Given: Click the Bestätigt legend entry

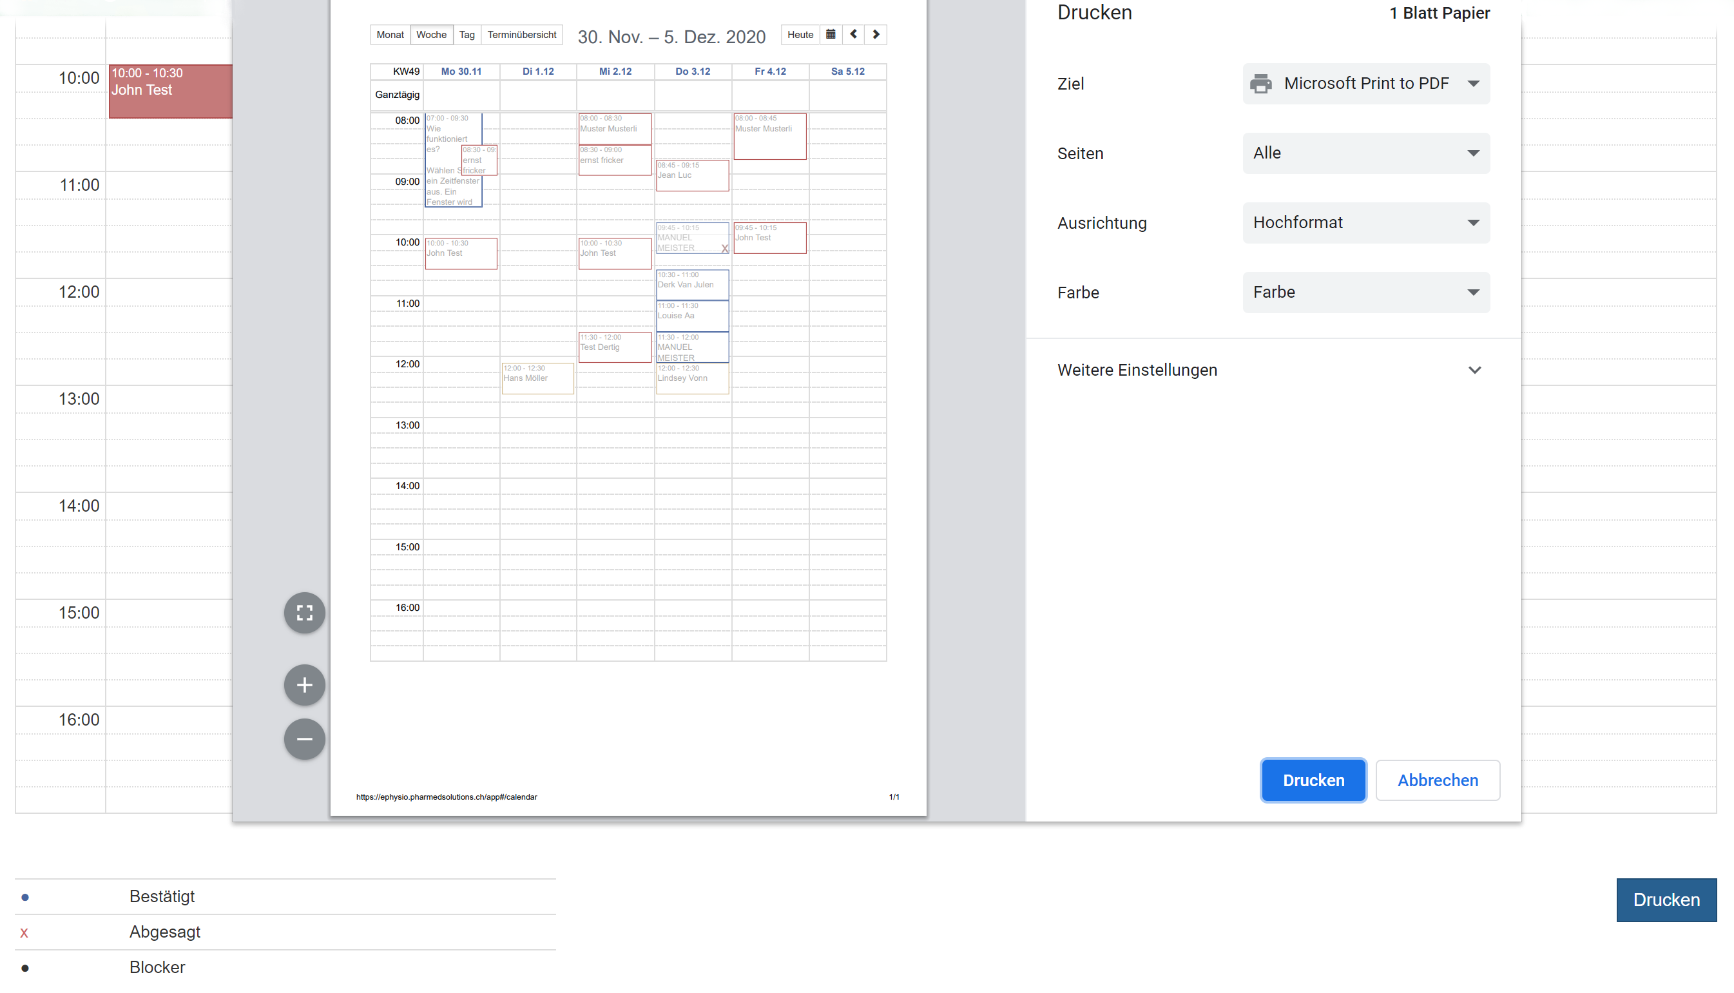Looking at the screenshot, I should (162, 896).
